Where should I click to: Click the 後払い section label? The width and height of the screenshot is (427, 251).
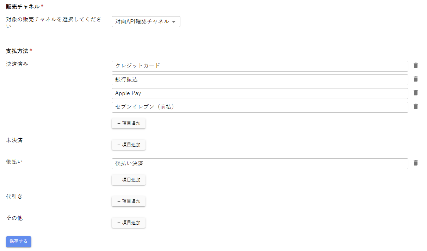[x=14, y=161]
